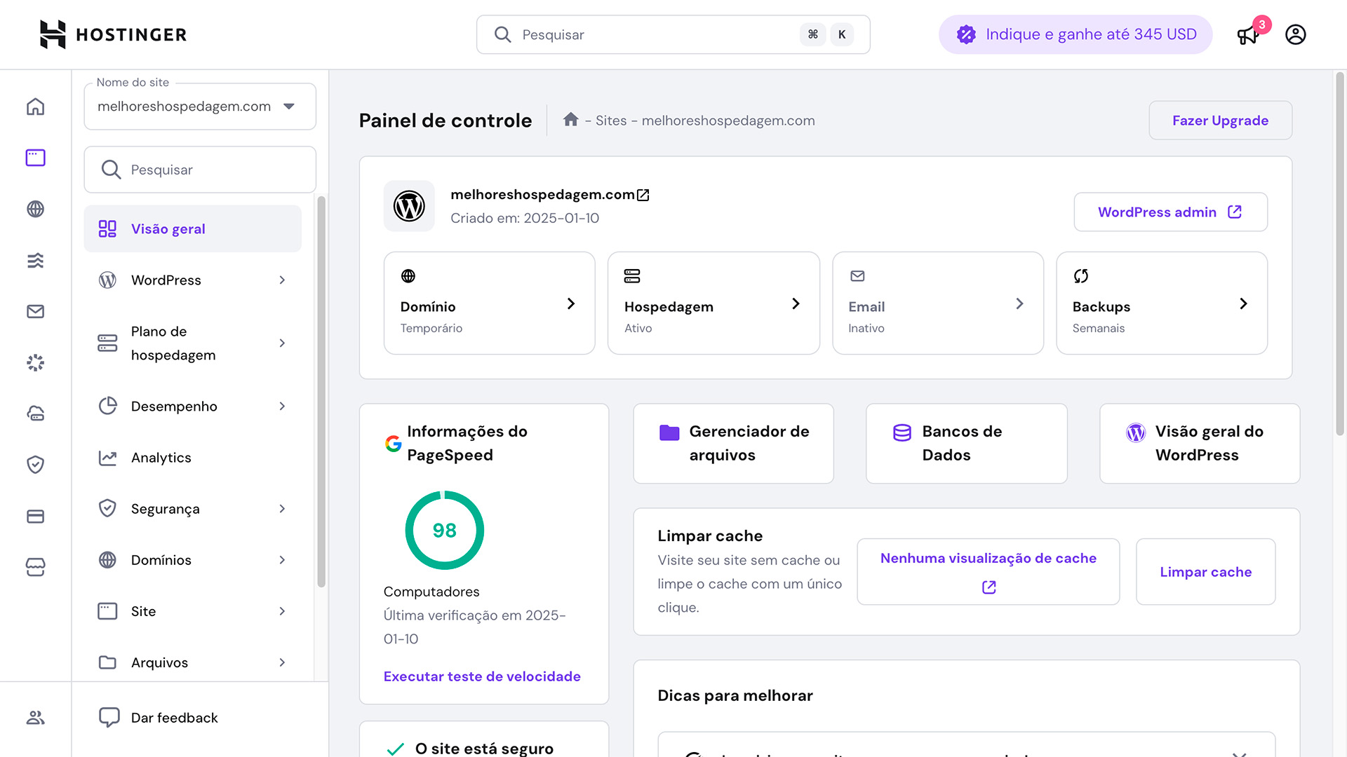This screenshot has width=1347, height=757.
Task: Expand Plano de hospedagem submenu chevron
Action: point(282,343)
